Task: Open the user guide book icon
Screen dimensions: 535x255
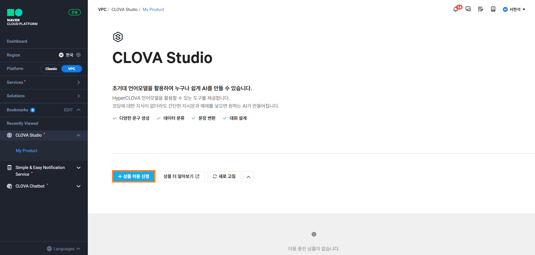Action: pyautogui.click(x=493, y=9)
